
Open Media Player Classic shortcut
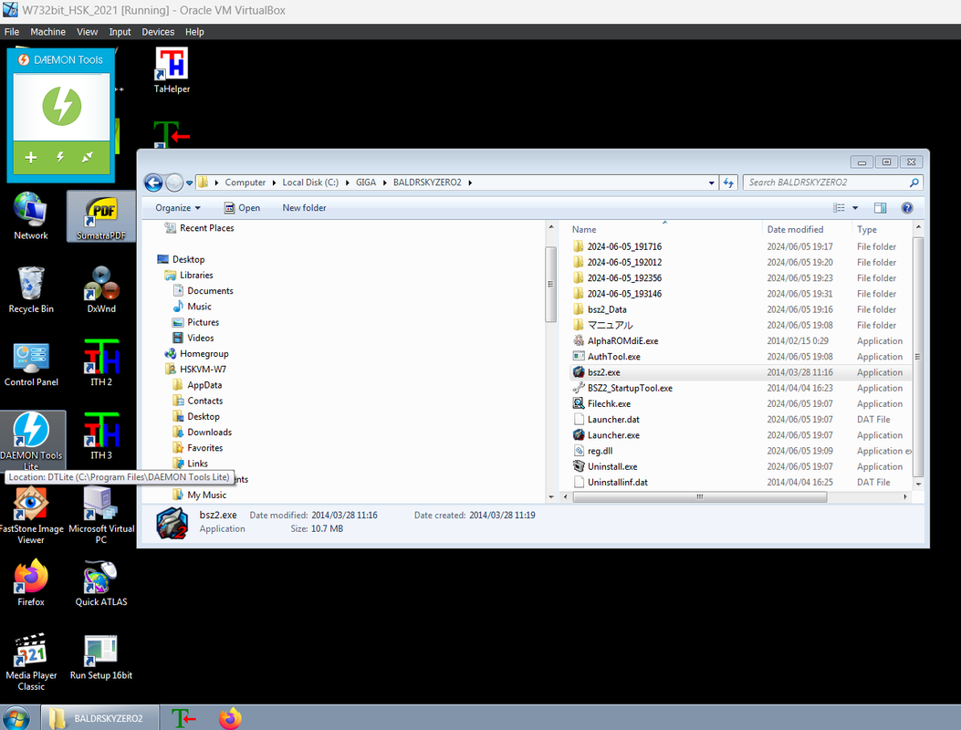pyautogui.click(x=31, y=662)
